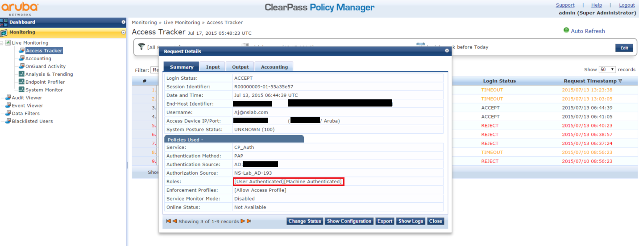This screenshot has width=639, height=246.
Task: Open Audit Viewer in tree
Action: click(x=27, y=98)
